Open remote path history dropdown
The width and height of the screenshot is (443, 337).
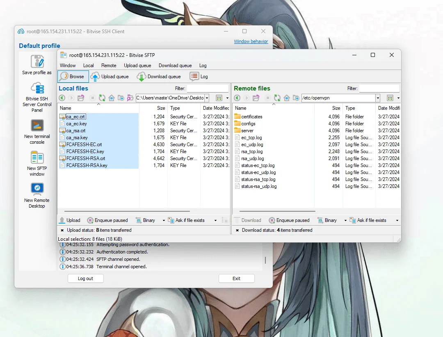pos(378,98)
